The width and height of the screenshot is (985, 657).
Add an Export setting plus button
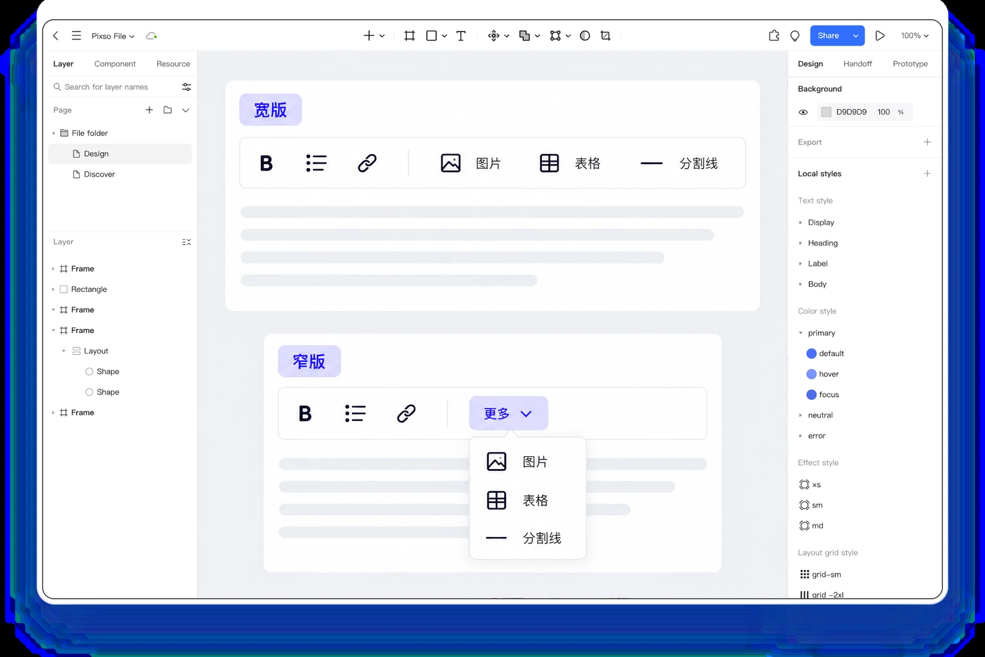927,142
